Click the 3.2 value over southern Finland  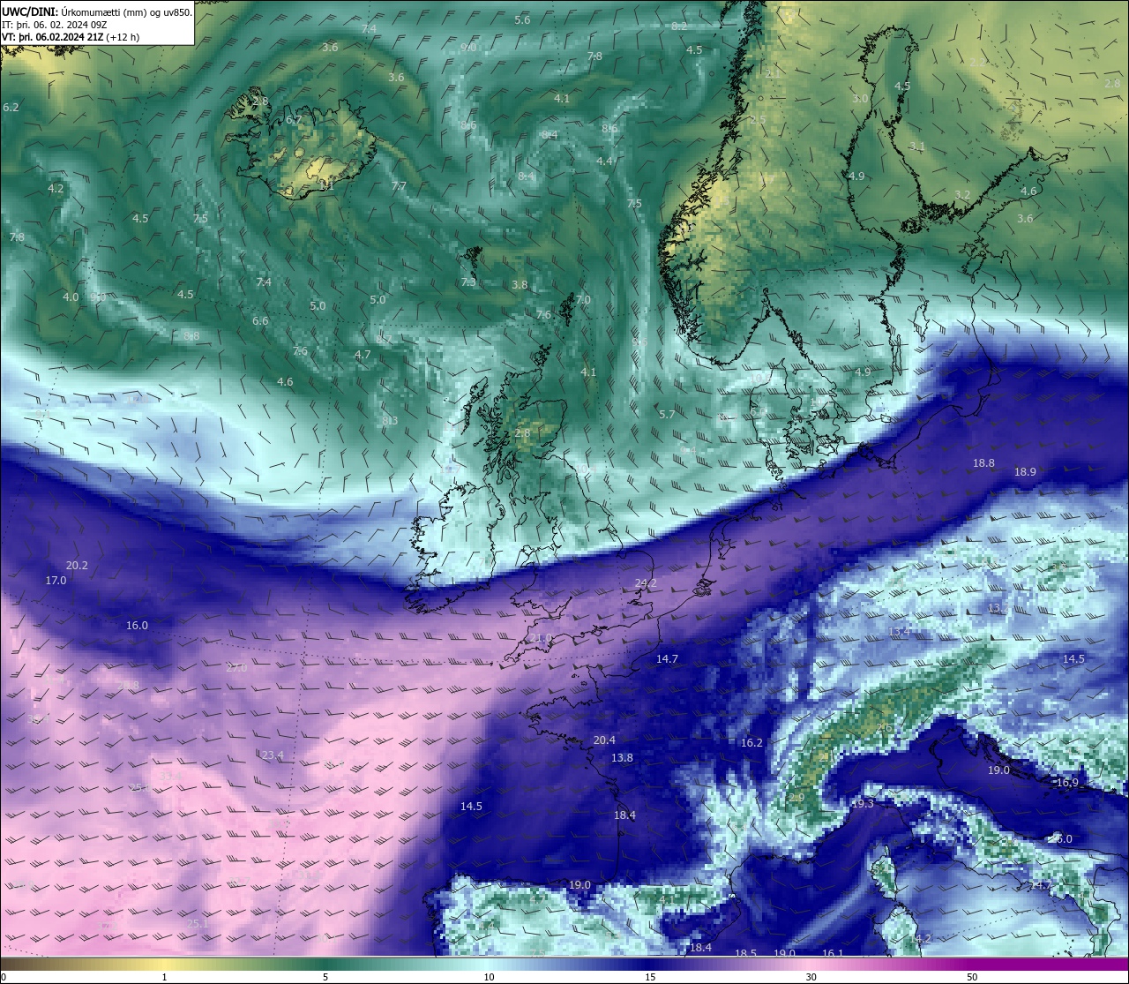[962, 195]
